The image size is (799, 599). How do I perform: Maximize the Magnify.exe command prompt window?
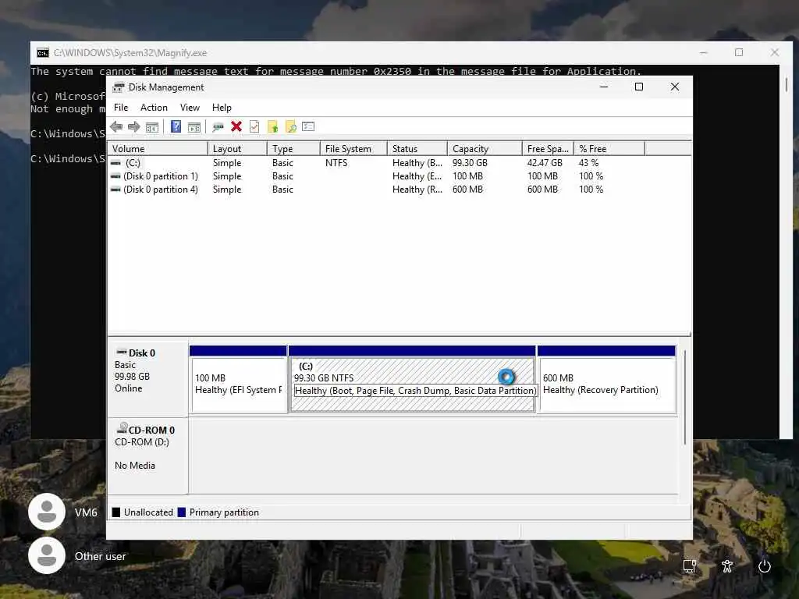coord(739,52)
